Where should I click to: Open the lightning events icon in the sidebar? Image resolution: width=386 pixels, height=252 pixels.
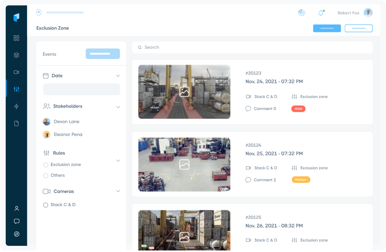(x=16, y=106)
